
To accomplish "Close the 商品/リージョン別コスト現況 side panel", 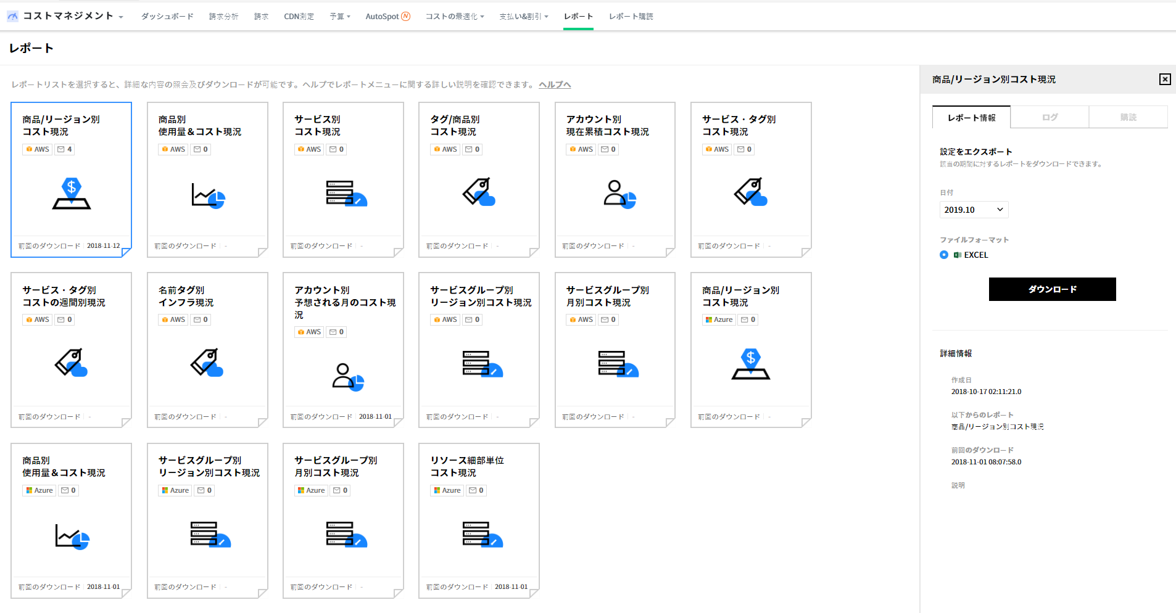I will coord(1164,79).
